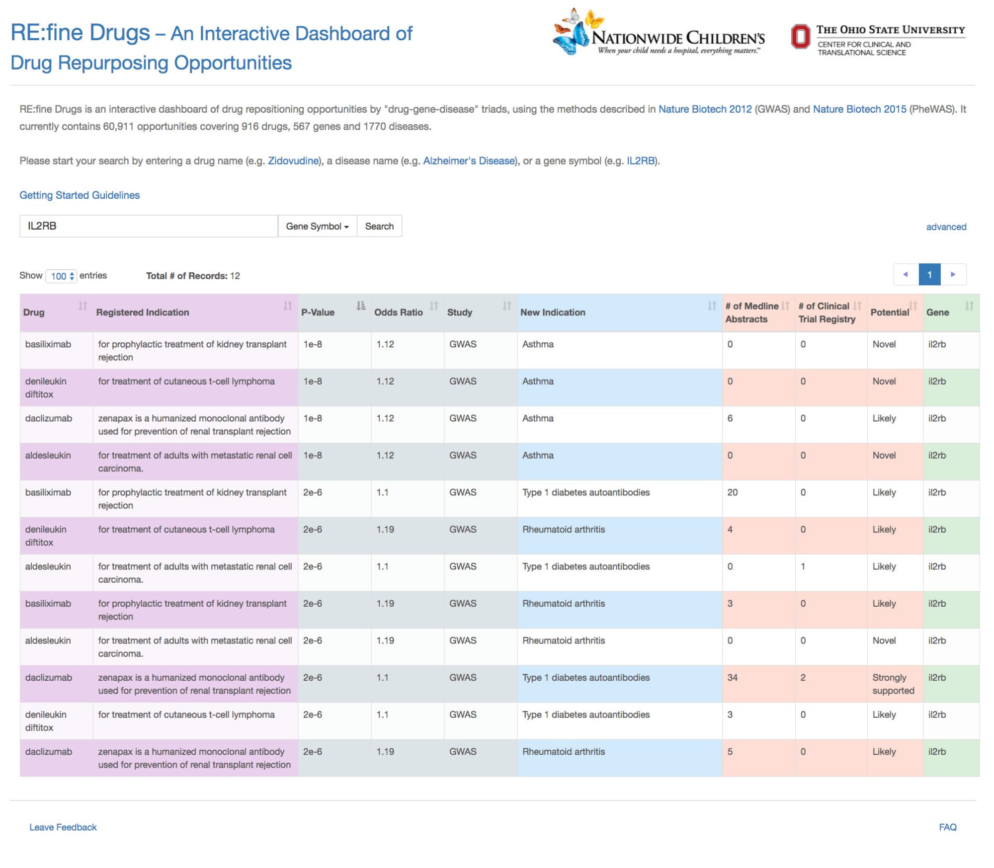Open Getting Started Guidelines
Viewport: 994px width, 868px height.
[x=80, y=195]
